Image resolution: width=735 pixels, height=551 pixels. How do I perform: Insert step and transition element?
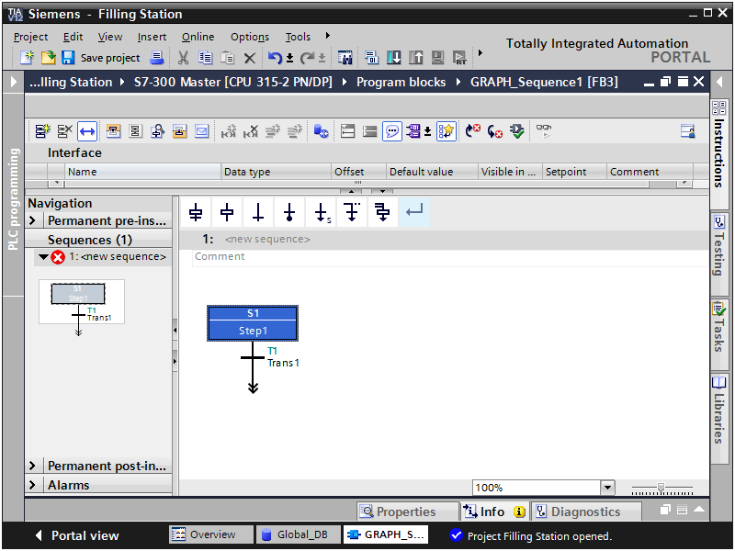[196, 212]
